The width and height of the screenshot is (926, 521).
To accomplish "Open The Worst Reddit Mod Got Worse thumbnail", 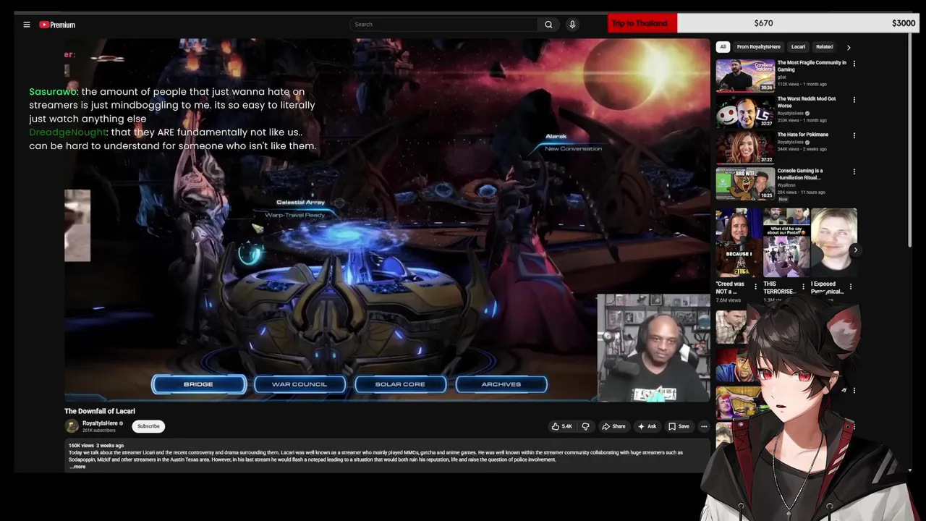I will point(745,111).
